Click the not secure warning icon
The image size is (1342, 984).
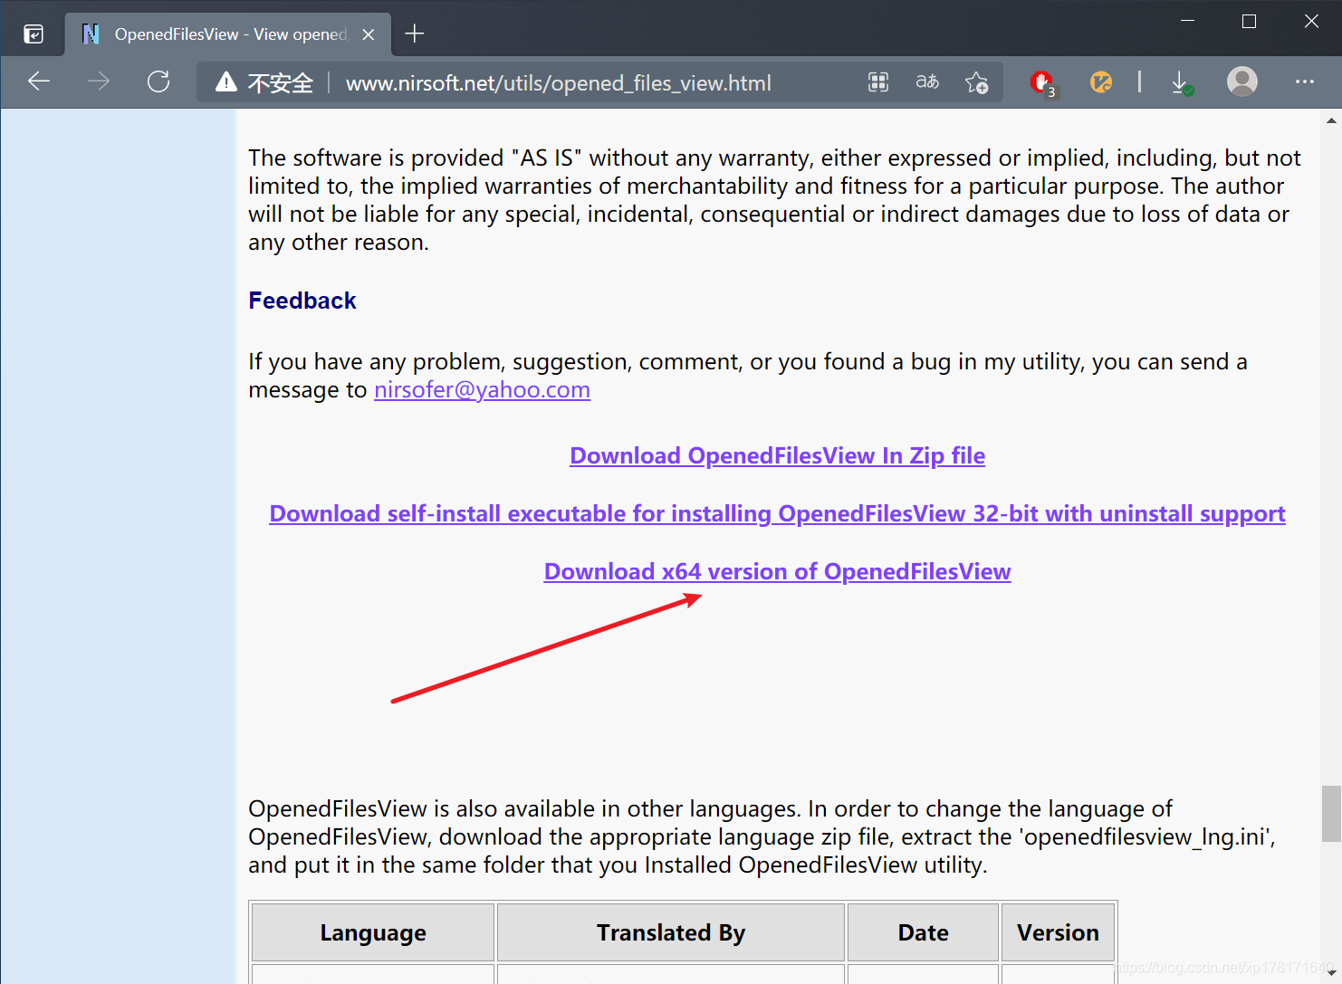226,82
